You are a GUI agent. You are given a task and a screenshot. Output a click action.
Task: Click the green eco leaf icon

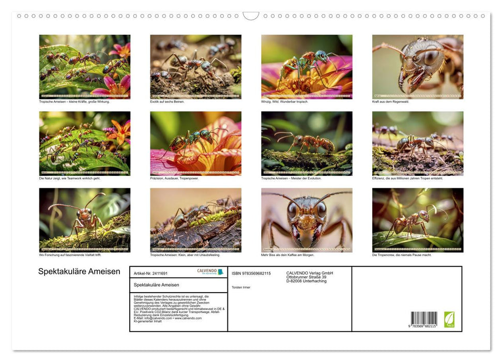[x=449, y=319]
